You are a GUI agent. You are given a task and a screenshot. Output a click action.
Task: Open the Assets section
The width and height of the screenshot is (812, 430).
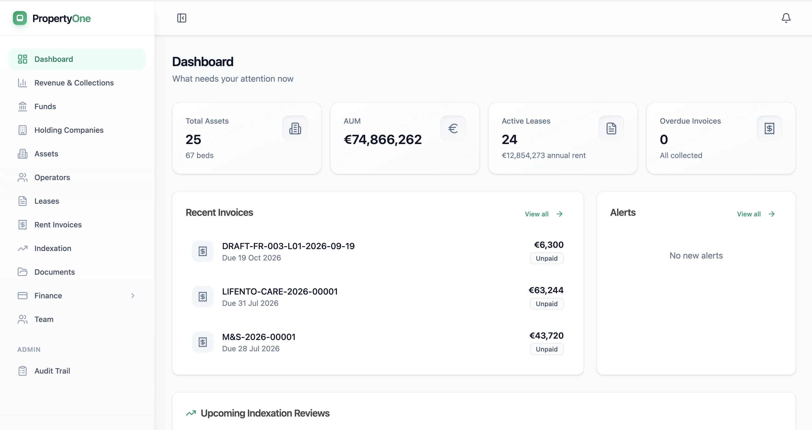click(x=77, y=154)
